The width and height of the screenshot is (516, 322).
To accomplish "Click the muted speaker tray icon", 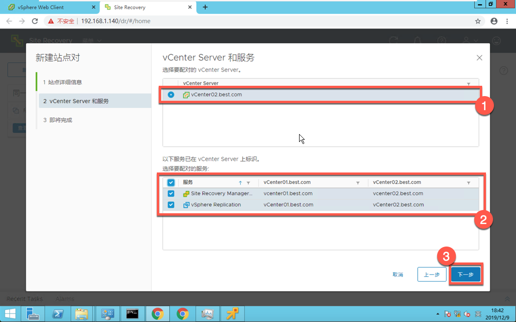I will (467, 314).
